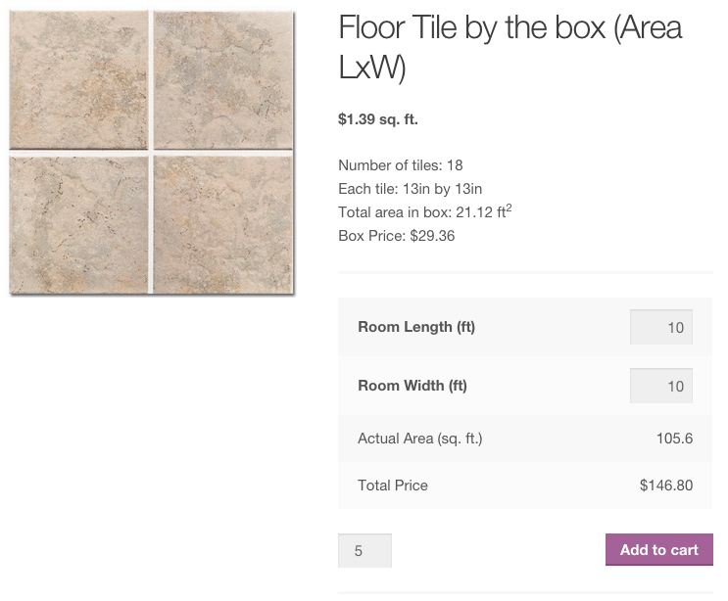The image size is (728, 601).
Task: Click the Total Price amount $146.80
Action: click(x=666, y=485)
